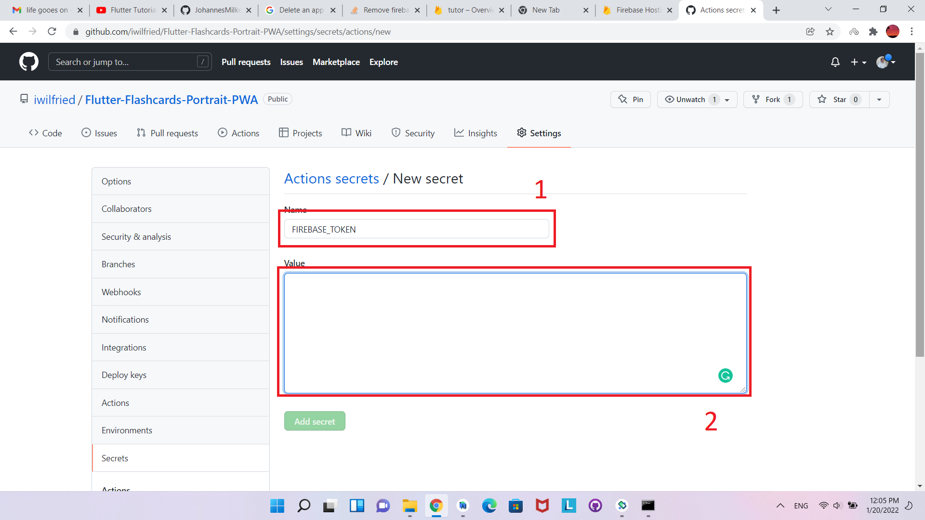This screenshot has height=520, width=925.
Task: Open the share icon in the address bar
Action: pyautogui.click(x=810, y=31)
